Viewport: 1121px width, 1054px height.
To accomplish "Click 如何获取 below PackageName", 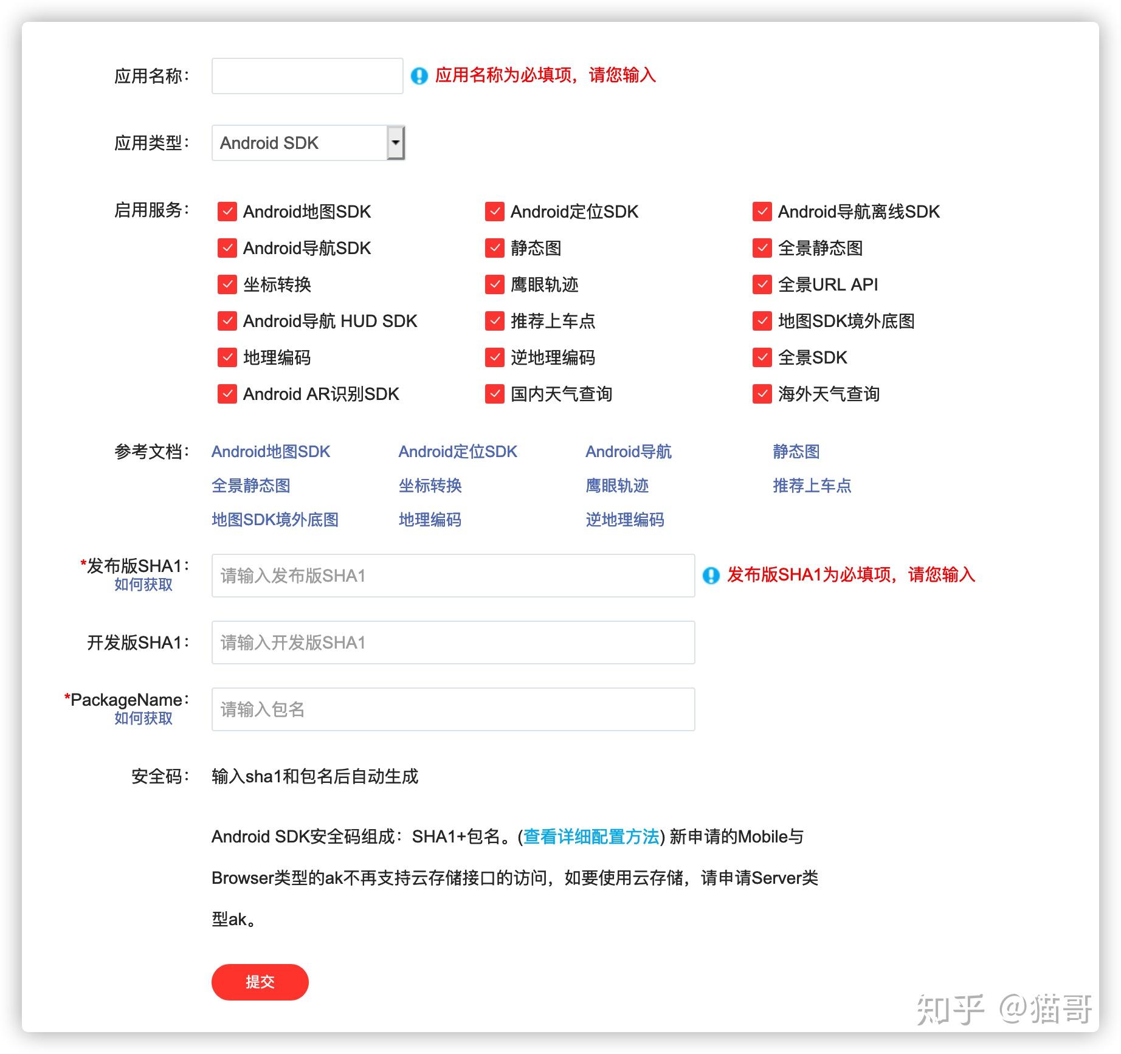I will [143, 718].
